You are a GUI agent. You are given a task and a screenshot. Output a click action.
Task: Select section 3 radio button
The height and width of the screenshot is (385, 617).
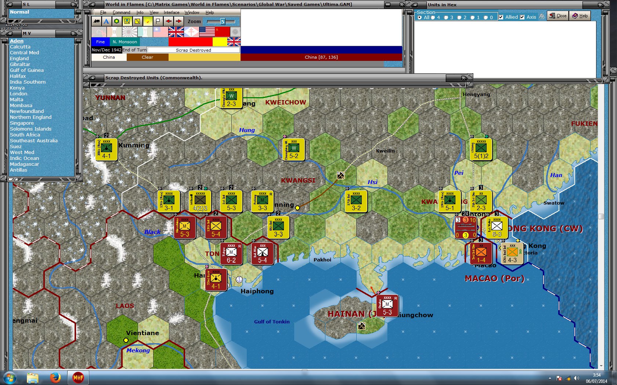(446, 17)
